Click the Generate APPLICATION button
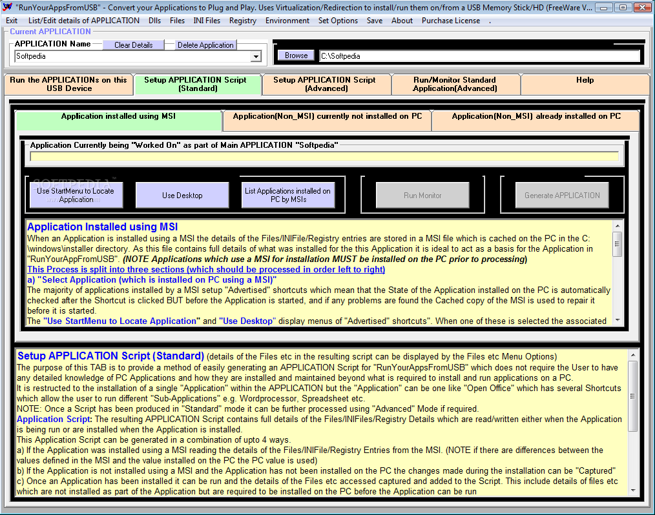655x515 pixels. pyautogui.click(x=562, y=196)
